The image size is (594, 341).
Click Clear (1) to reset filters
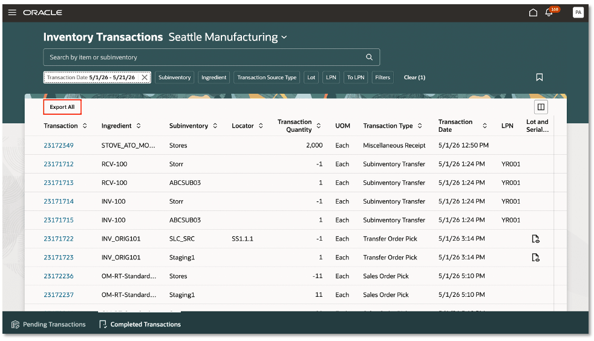(414, 77)
